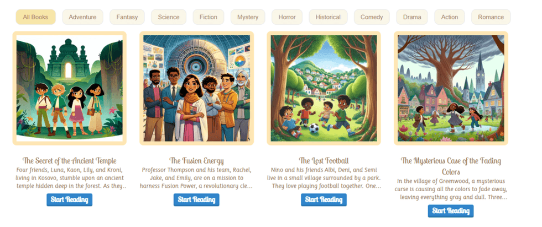This screenshot has width=542, height=227.
Task: Filter by the Mystery category
Action: pos(248,17)
